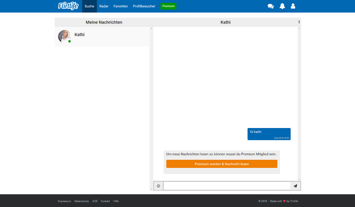The height and width of the screenshot is (207, 355).
Task: Click the Kontakt footer link
Action: click(x=105, y=201)
